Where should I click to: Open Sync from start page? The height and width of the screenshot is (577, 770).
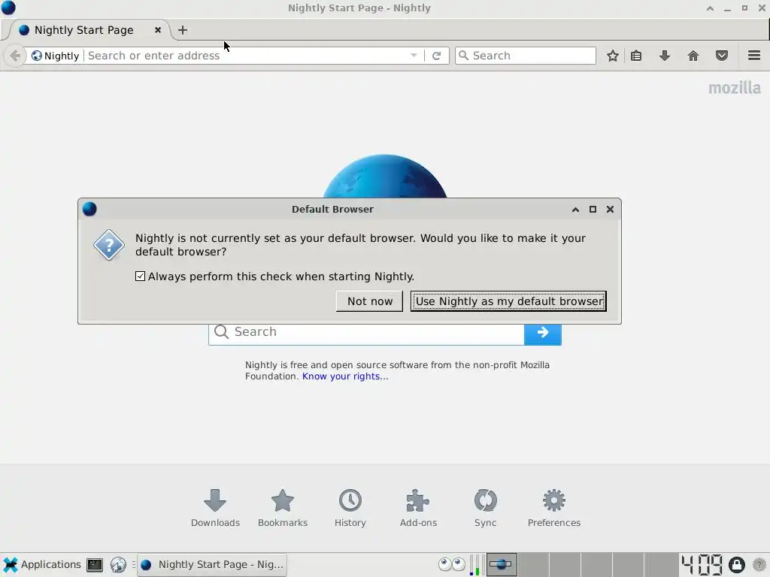tap(485, 508)
